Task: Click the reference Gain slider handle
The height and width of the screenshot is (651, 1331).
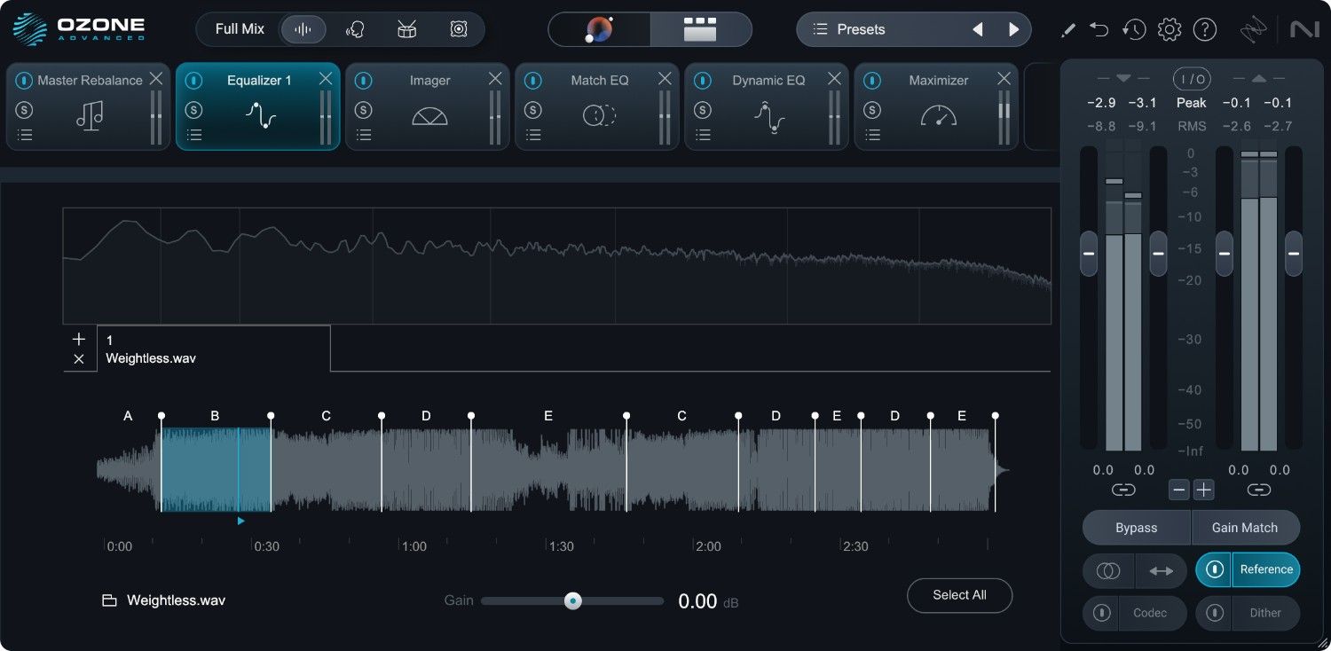Action: (x=573, y=601)
